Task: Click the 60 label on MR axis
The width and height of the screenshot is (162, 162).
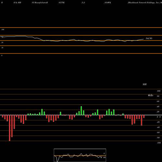Action: [x=158, y=101]
